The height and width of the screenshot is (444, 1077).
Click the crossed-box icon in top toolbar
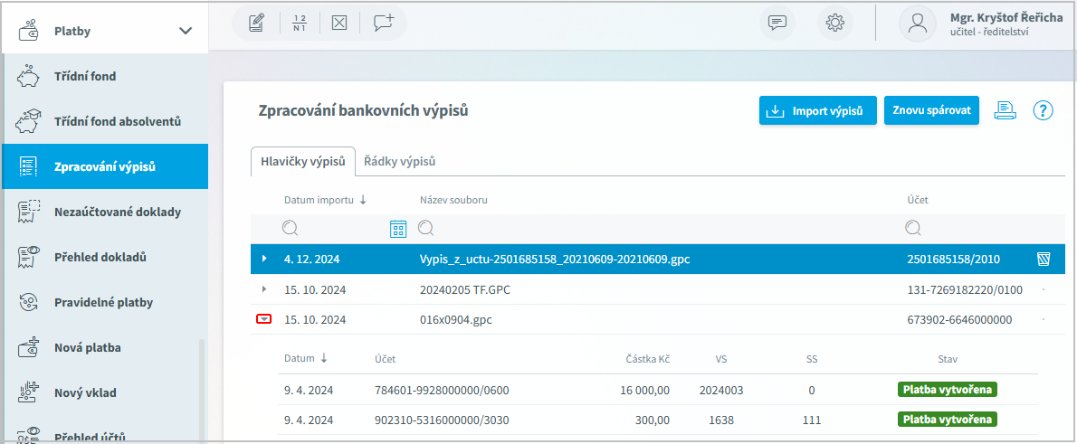coord(338,24)
